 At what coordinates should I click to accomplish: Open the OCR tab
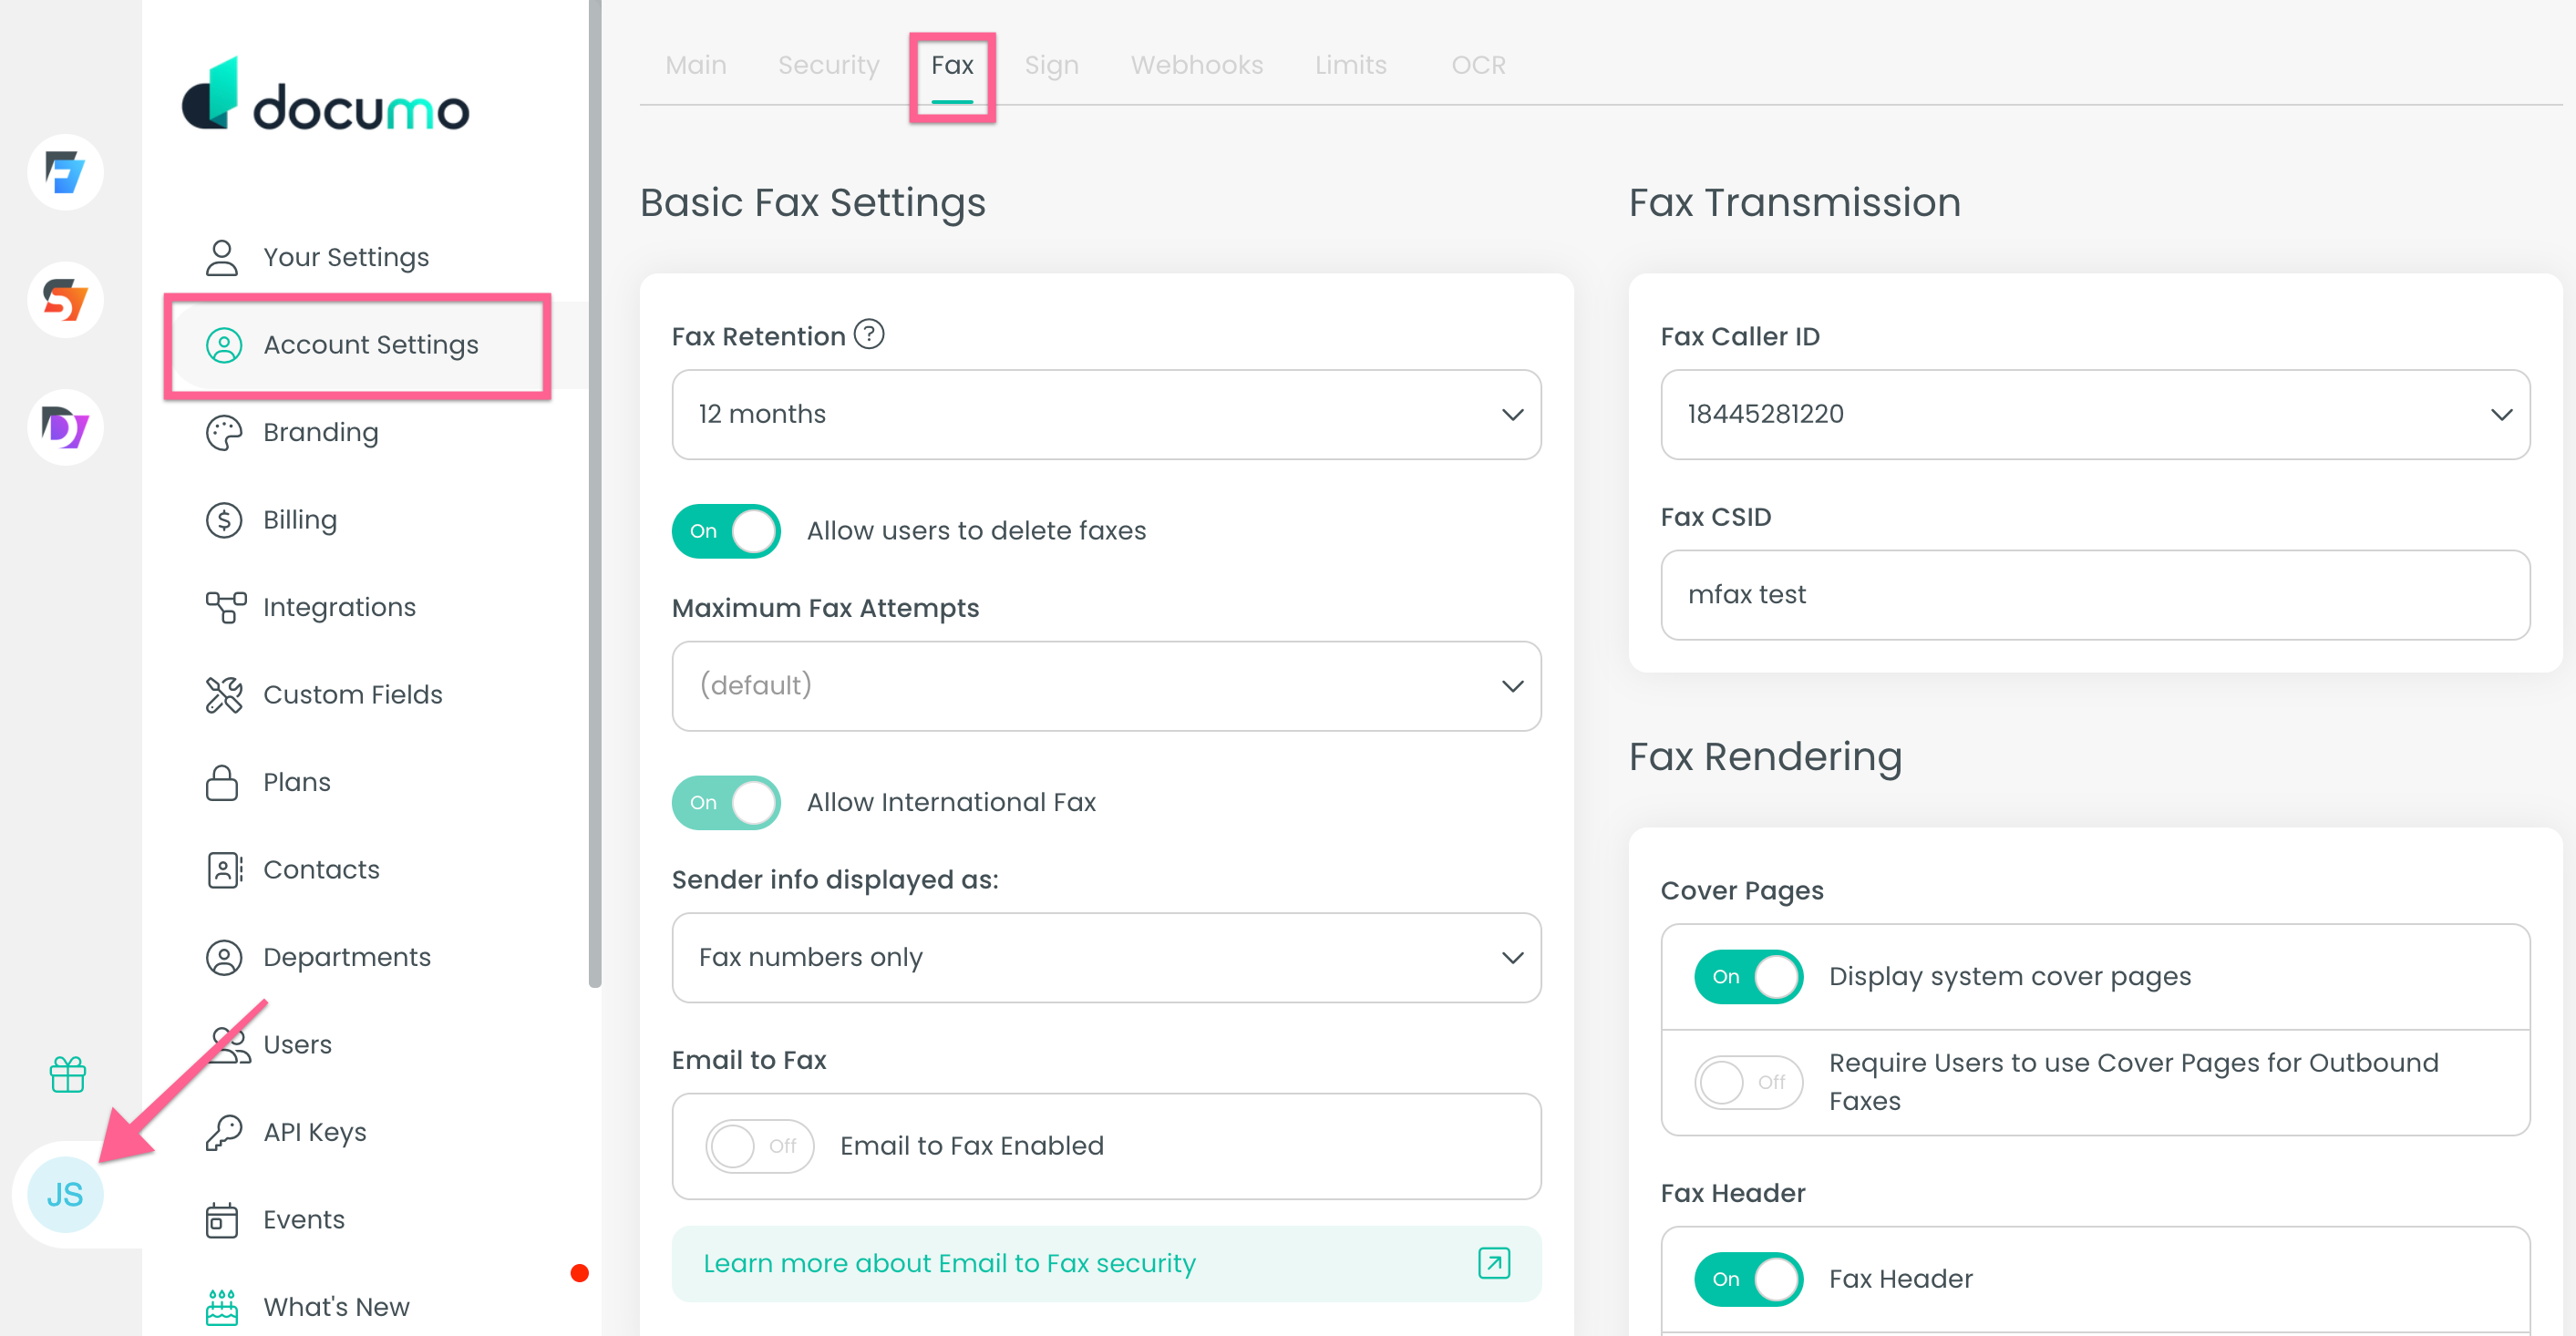pos(1478,64)
